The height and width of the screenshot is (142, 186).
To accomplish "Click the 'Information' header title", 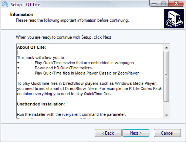I will coord(22,14).
